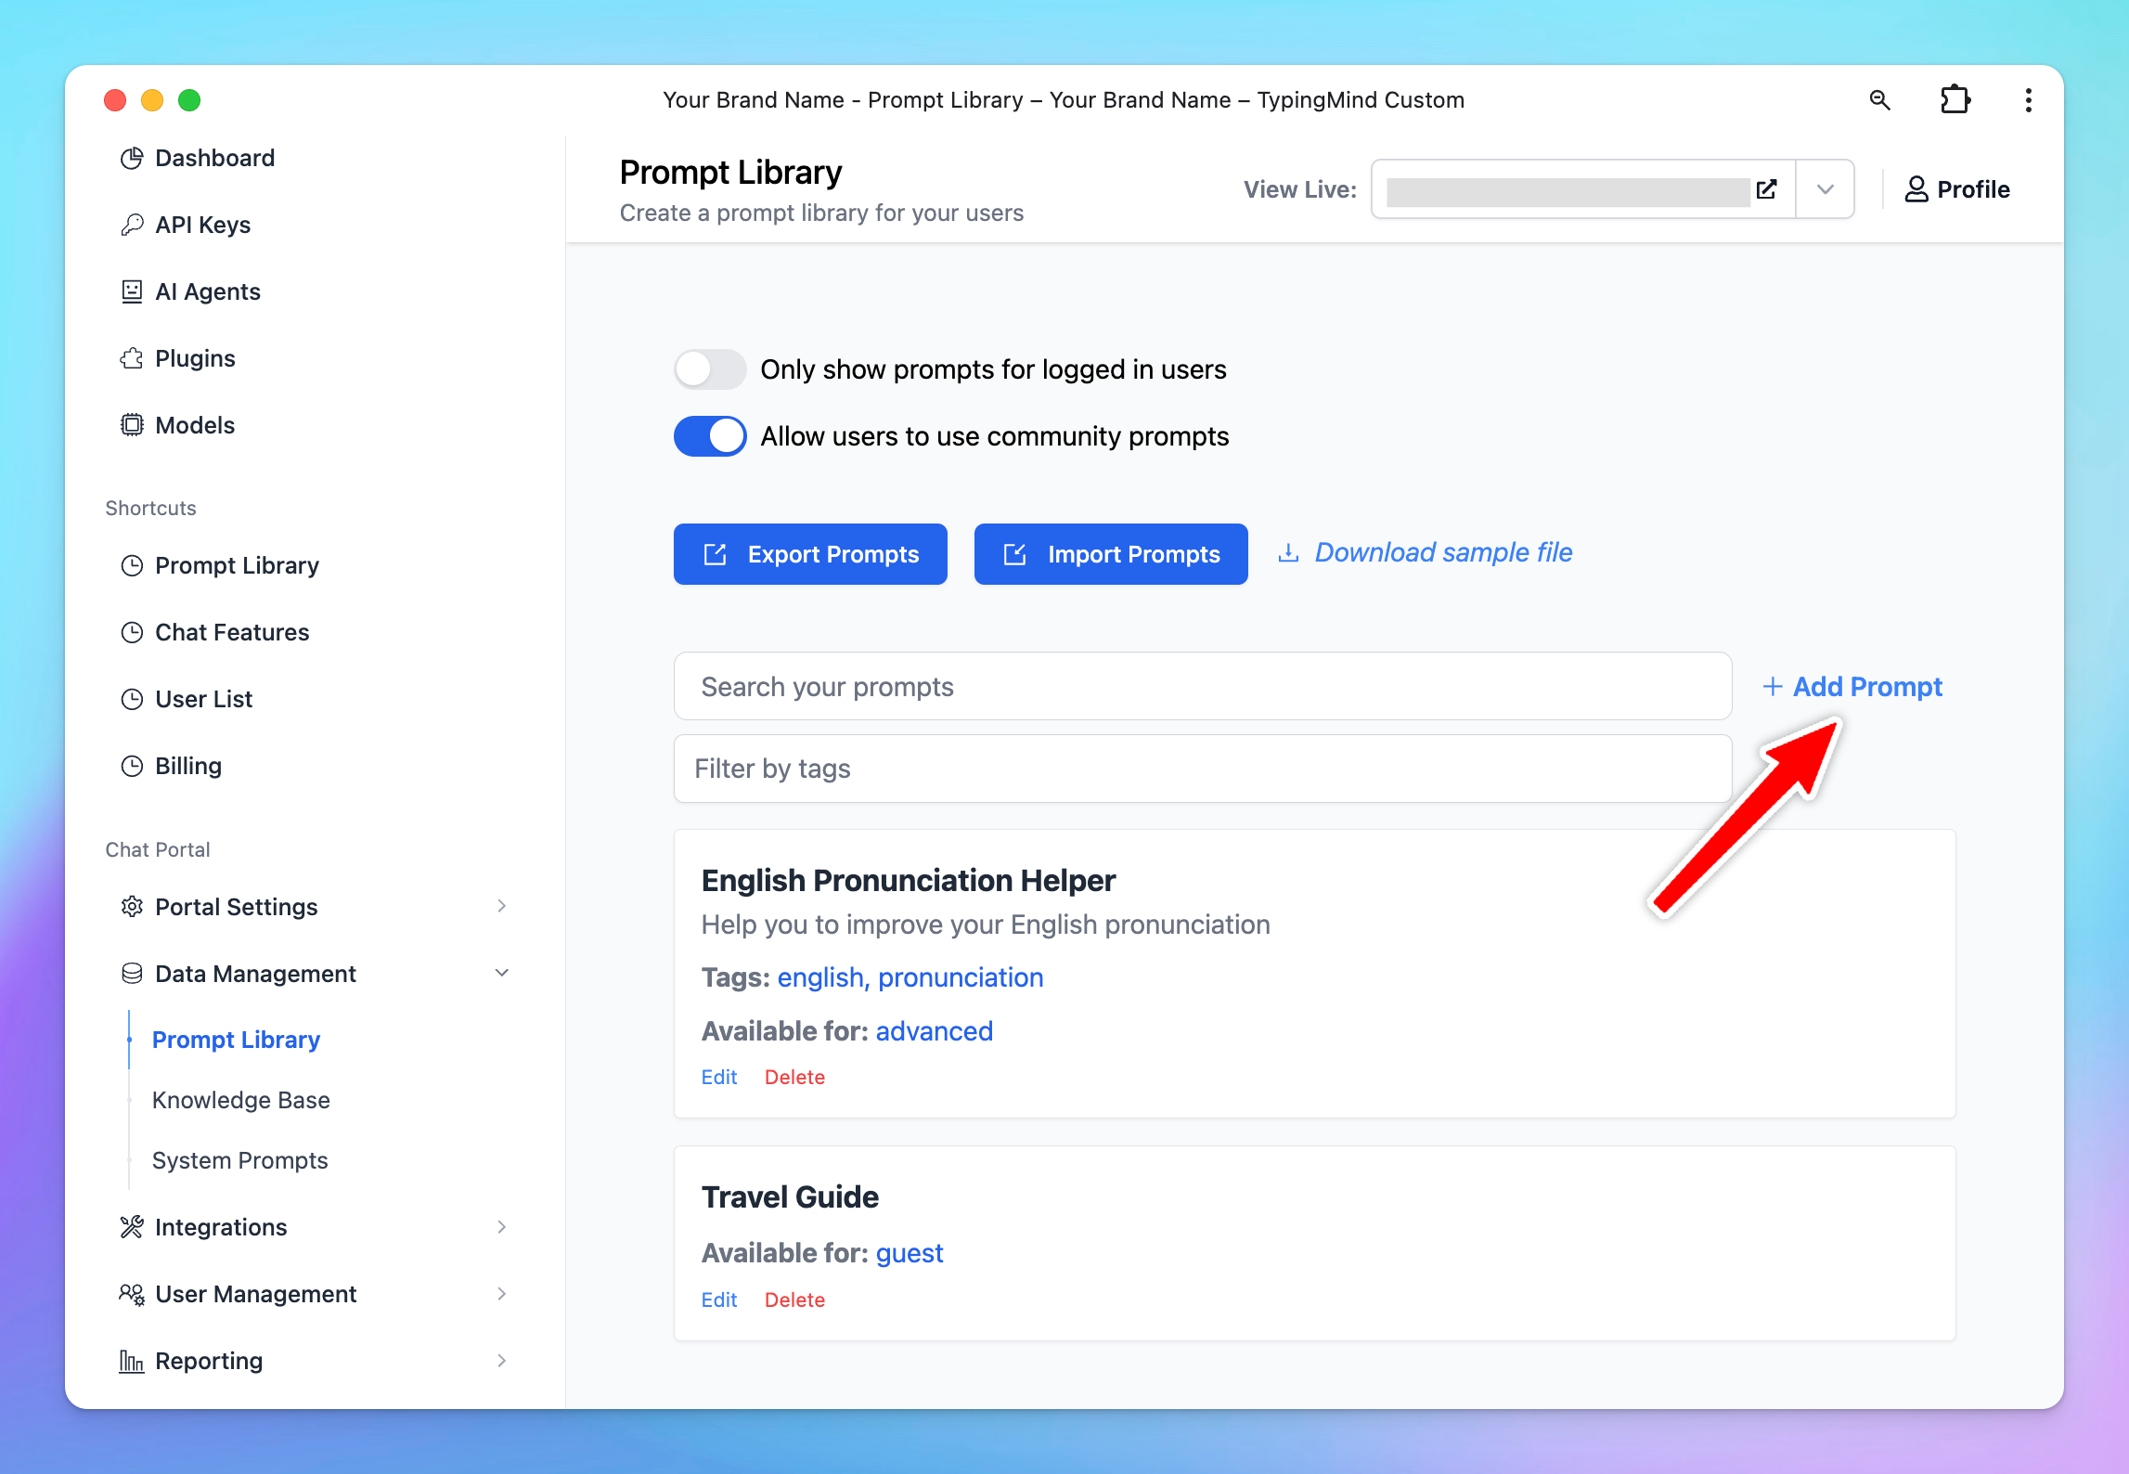Click the Add Prompt button

click(x=1849, y=686)
